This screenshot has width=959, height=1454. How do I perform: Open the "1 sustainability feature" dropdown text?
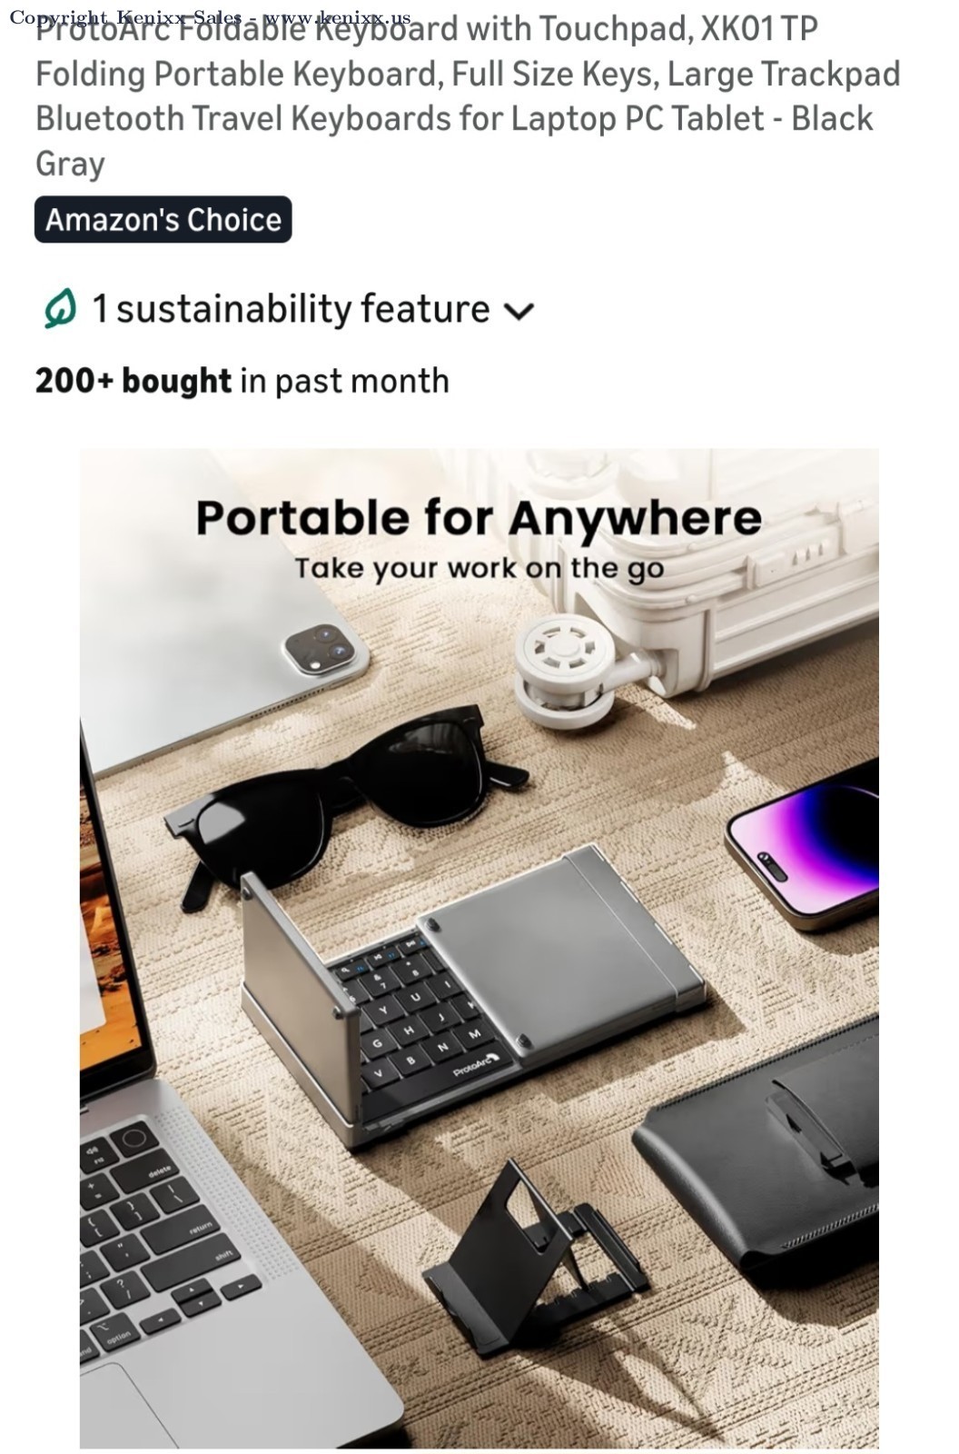[291, 309]
